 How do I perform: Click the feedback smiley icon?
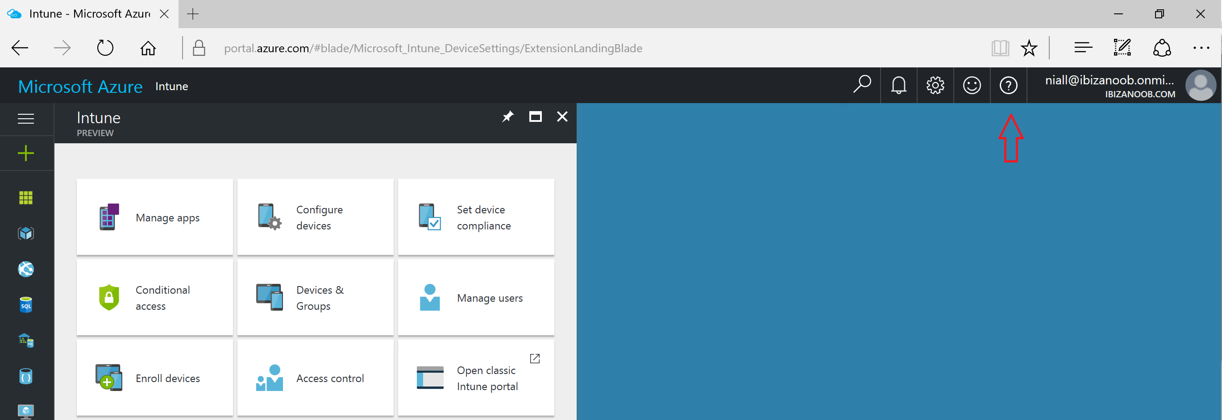click(972, 85)
